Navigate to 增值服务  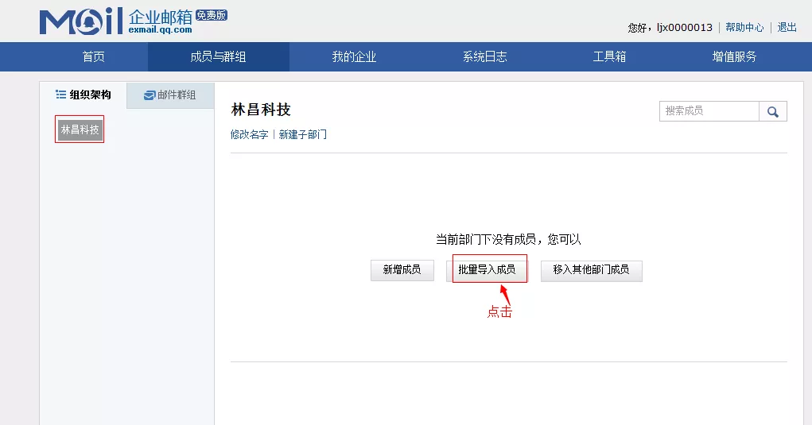click(734, 57)
